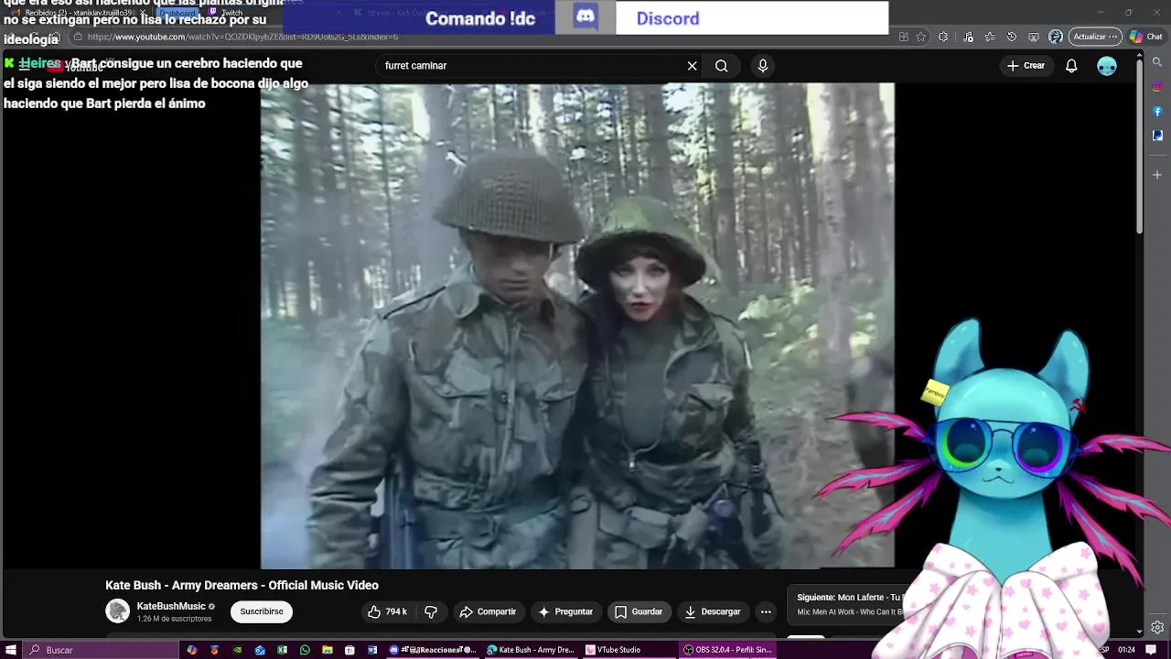Open sidebar settings gear icon

[1157, 627]
